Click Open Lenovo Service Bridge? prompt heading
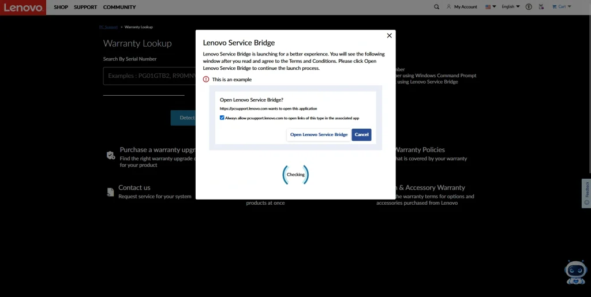 (x=252, y=100)
